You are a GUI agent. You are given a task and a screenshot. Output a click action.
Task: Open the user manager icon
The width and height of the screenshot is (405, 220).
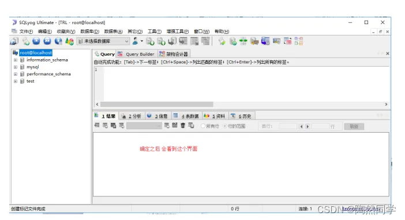click(x=135, y=41)
